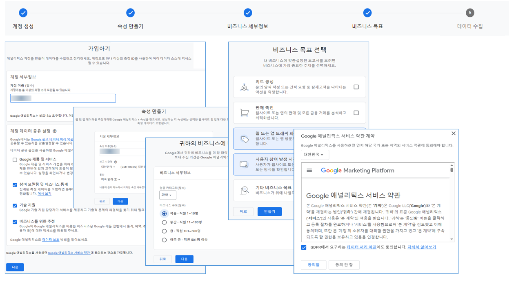Click the terms scrollbar up arrow
This screenshot has width=514, height=291.
click(452, 165)
